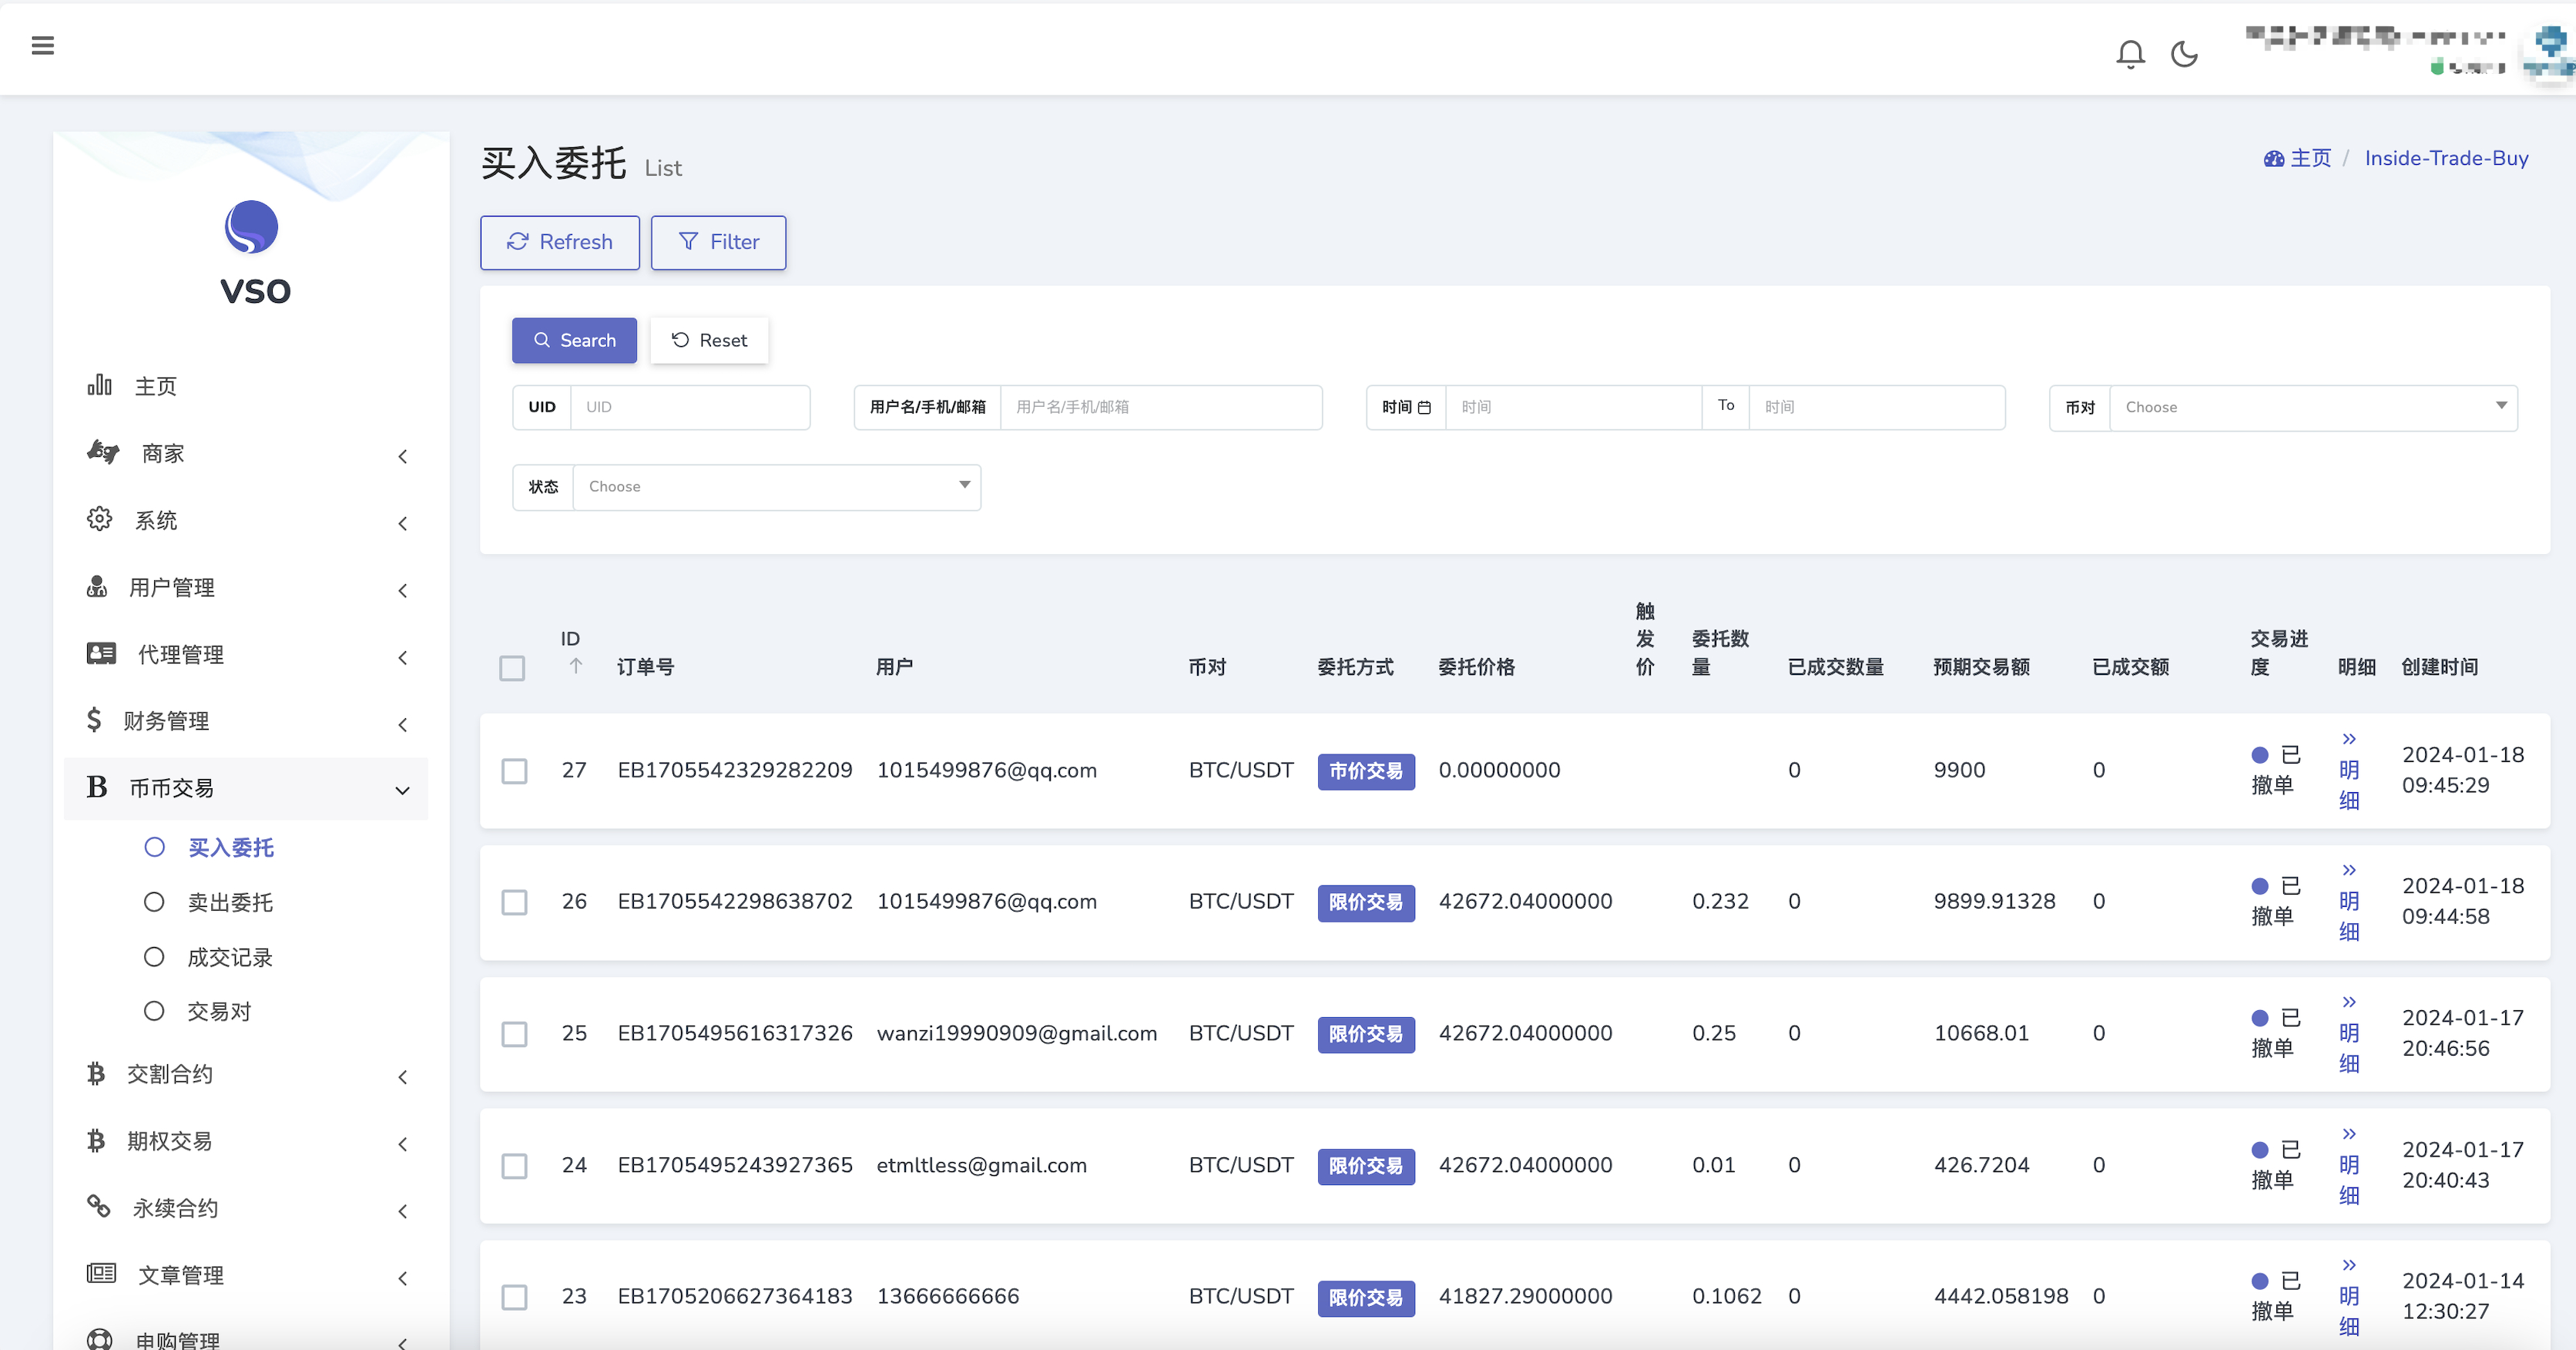This screenshot has width=2576, height=1350.
Task: Click the 代理管理 card icon in sidebar
Action: (101, 653)
